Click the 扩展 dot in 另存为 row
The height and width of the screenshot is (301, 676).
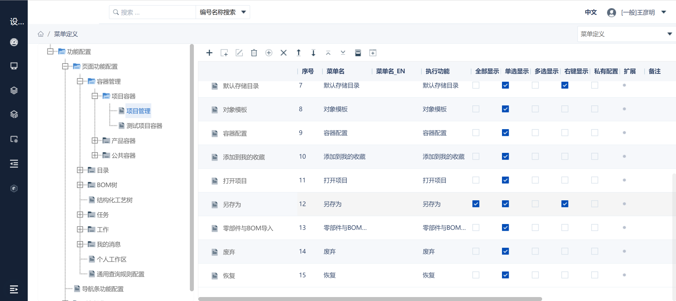pyautogui.click(x=624, y=204)
